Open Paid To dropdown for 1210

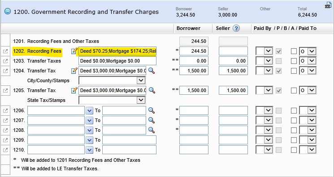click(308, 150)
